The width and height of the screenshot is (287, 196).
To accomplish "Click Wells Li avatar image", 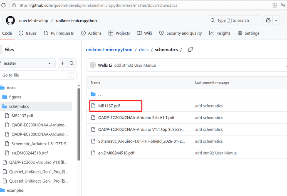I will point(93,65).
